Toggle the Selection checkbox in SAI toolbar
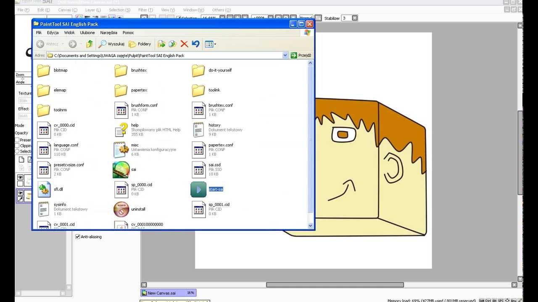538x302 pixels. 179,18
